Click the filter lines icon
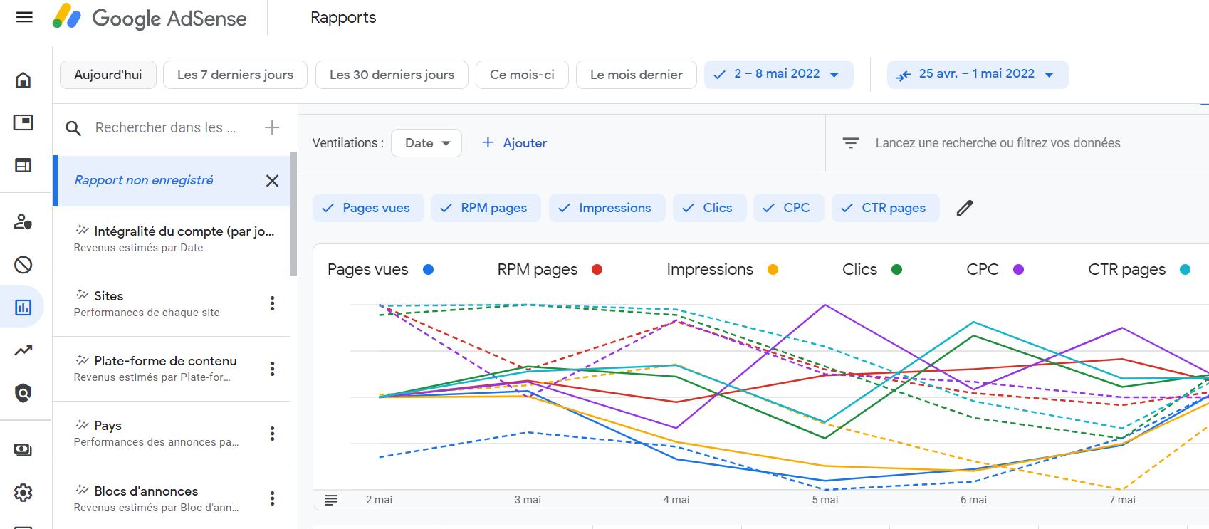Viewport: 1209px width, 529px height. [x=851, y=143]
